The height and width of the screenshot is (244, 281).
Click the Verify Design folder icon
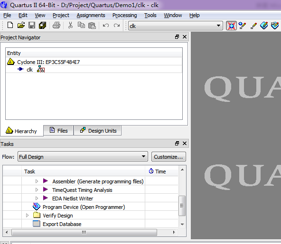(x=37, y=215)
